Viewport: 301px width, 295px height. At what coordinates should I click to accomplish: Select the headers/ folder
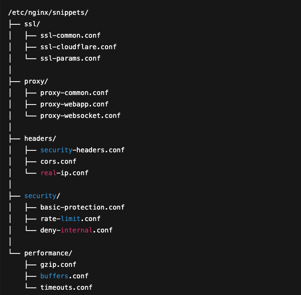40,138
